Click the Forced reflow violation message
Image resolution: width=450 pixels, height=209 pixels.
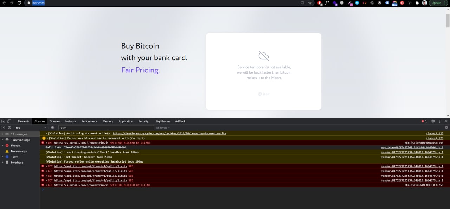[94, 161]
